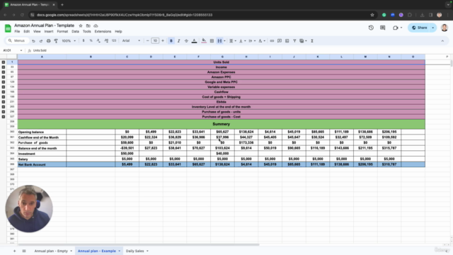Open horizontal align dropdown
This screenshot has height=255, width=453.
[x=233, y=41]
